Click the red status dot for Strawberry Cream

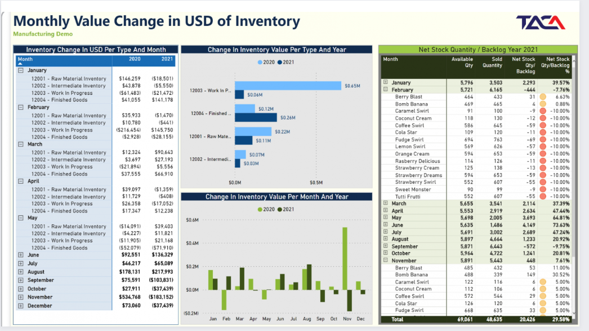point(543,168)
